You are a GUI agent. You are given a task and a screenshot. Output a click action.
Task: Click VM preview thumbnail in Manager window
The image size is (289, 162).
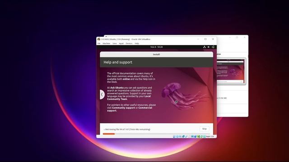(x=231, y=71)
